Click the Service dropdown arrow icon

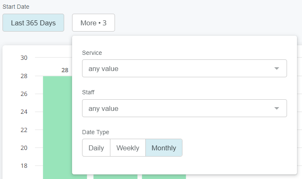click(277, 69)
